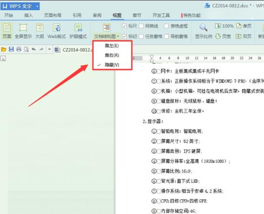The height and width of the screenshot is (214, 264).
Task: Save document with floppy disk icon
Action: click(x=11, y=49)
